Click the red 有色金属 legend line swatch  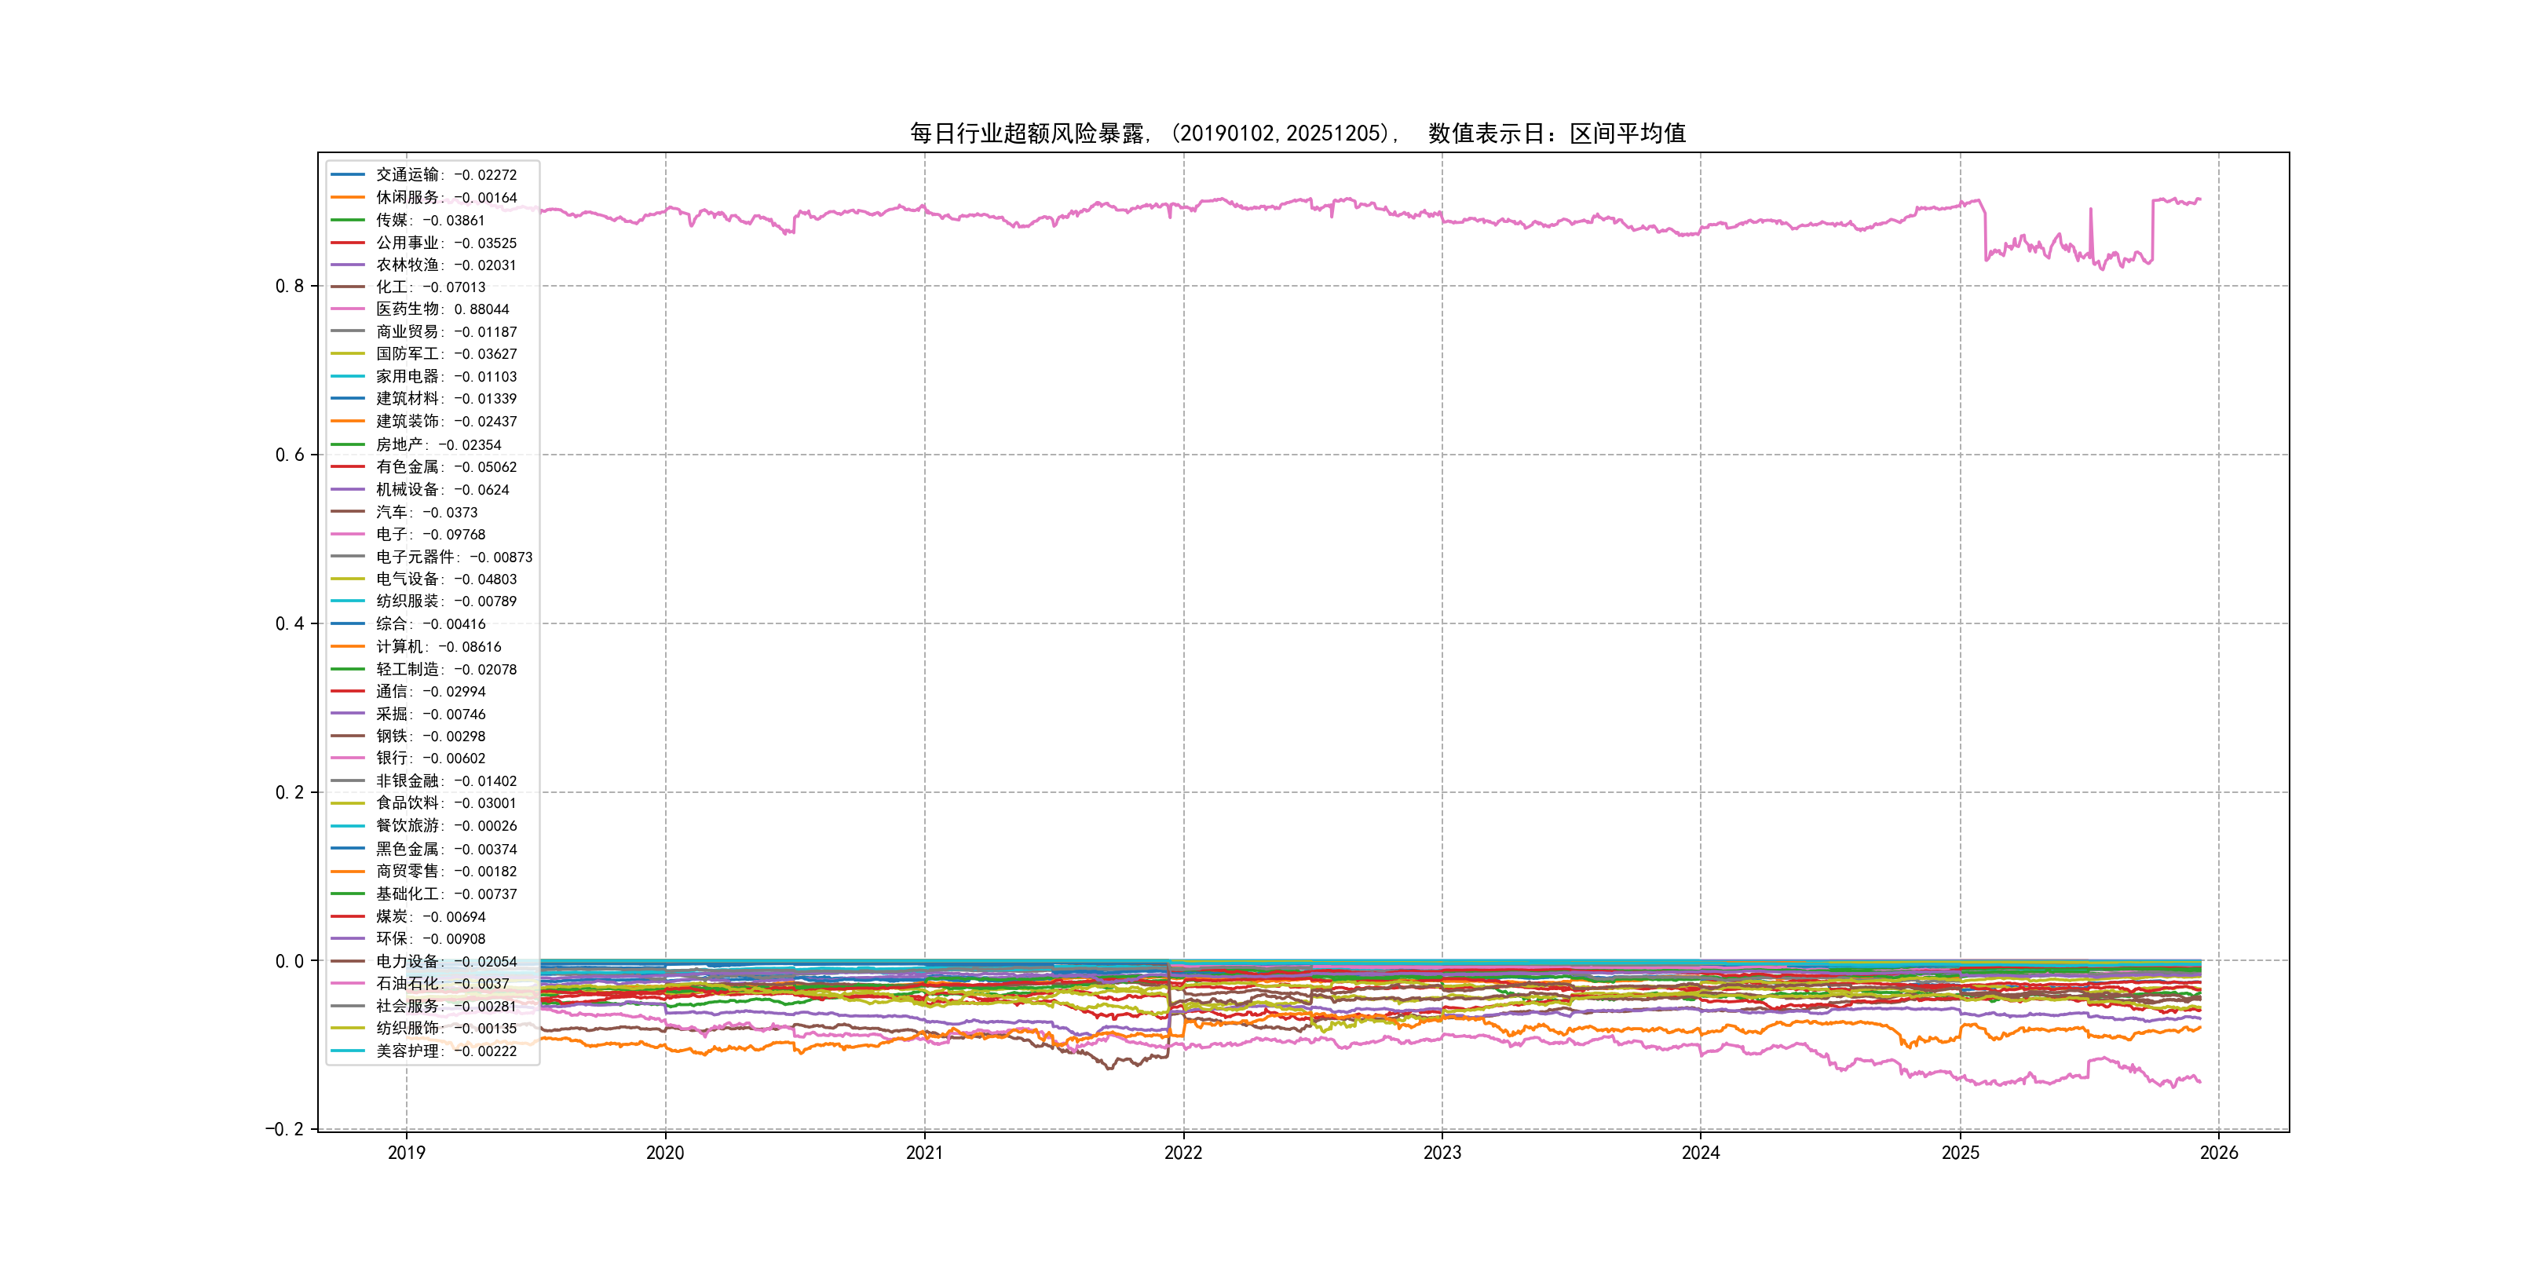pos(348,467)
